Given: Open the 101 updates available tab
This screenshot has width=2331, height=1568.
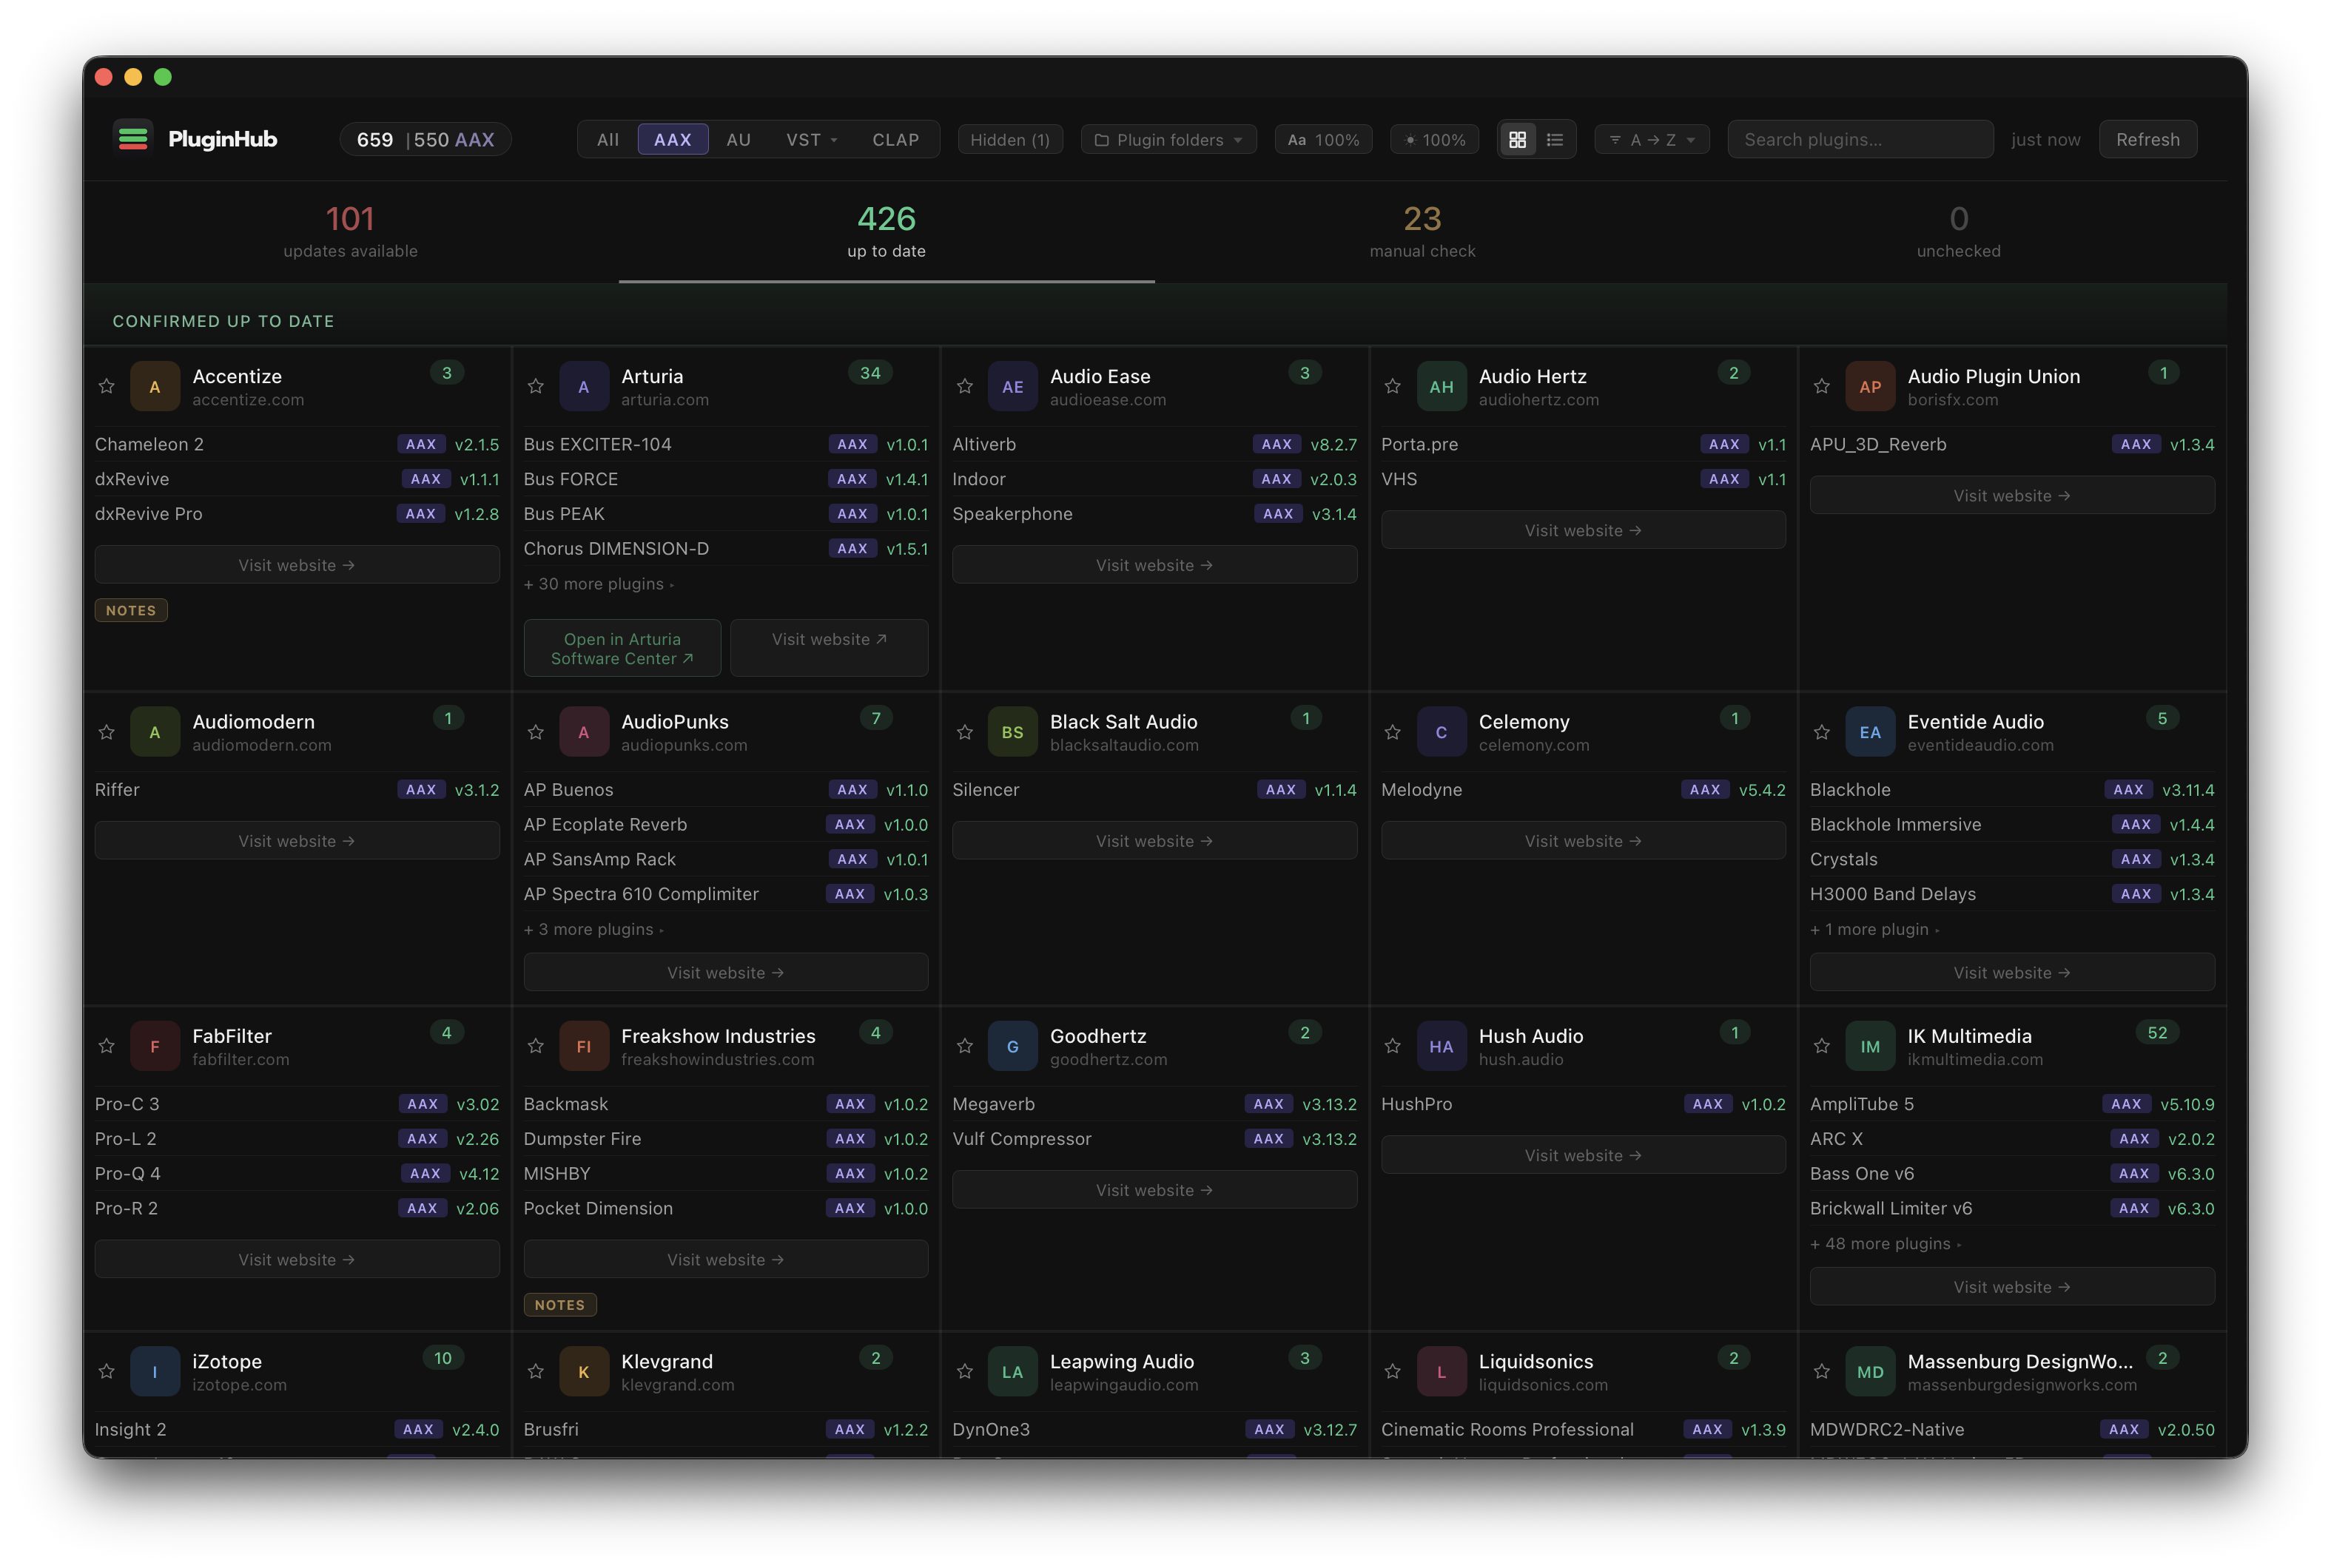Looking at the screenshot, I should click(x=350, y=232).
